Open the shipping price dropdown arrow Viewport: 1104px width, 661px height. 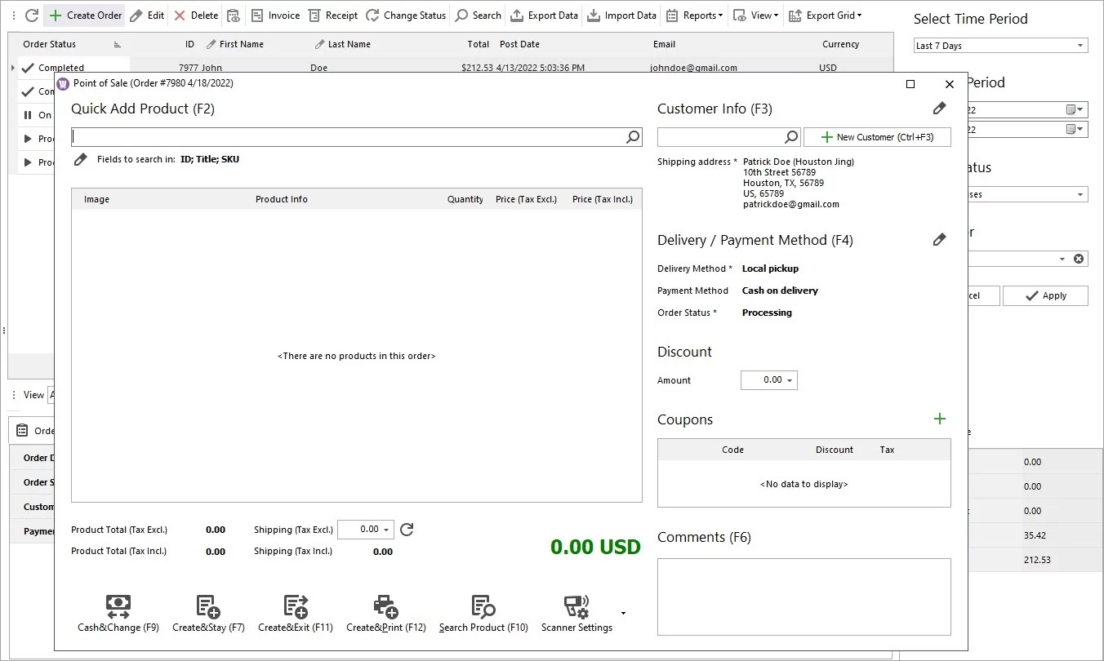pos(387,529)
